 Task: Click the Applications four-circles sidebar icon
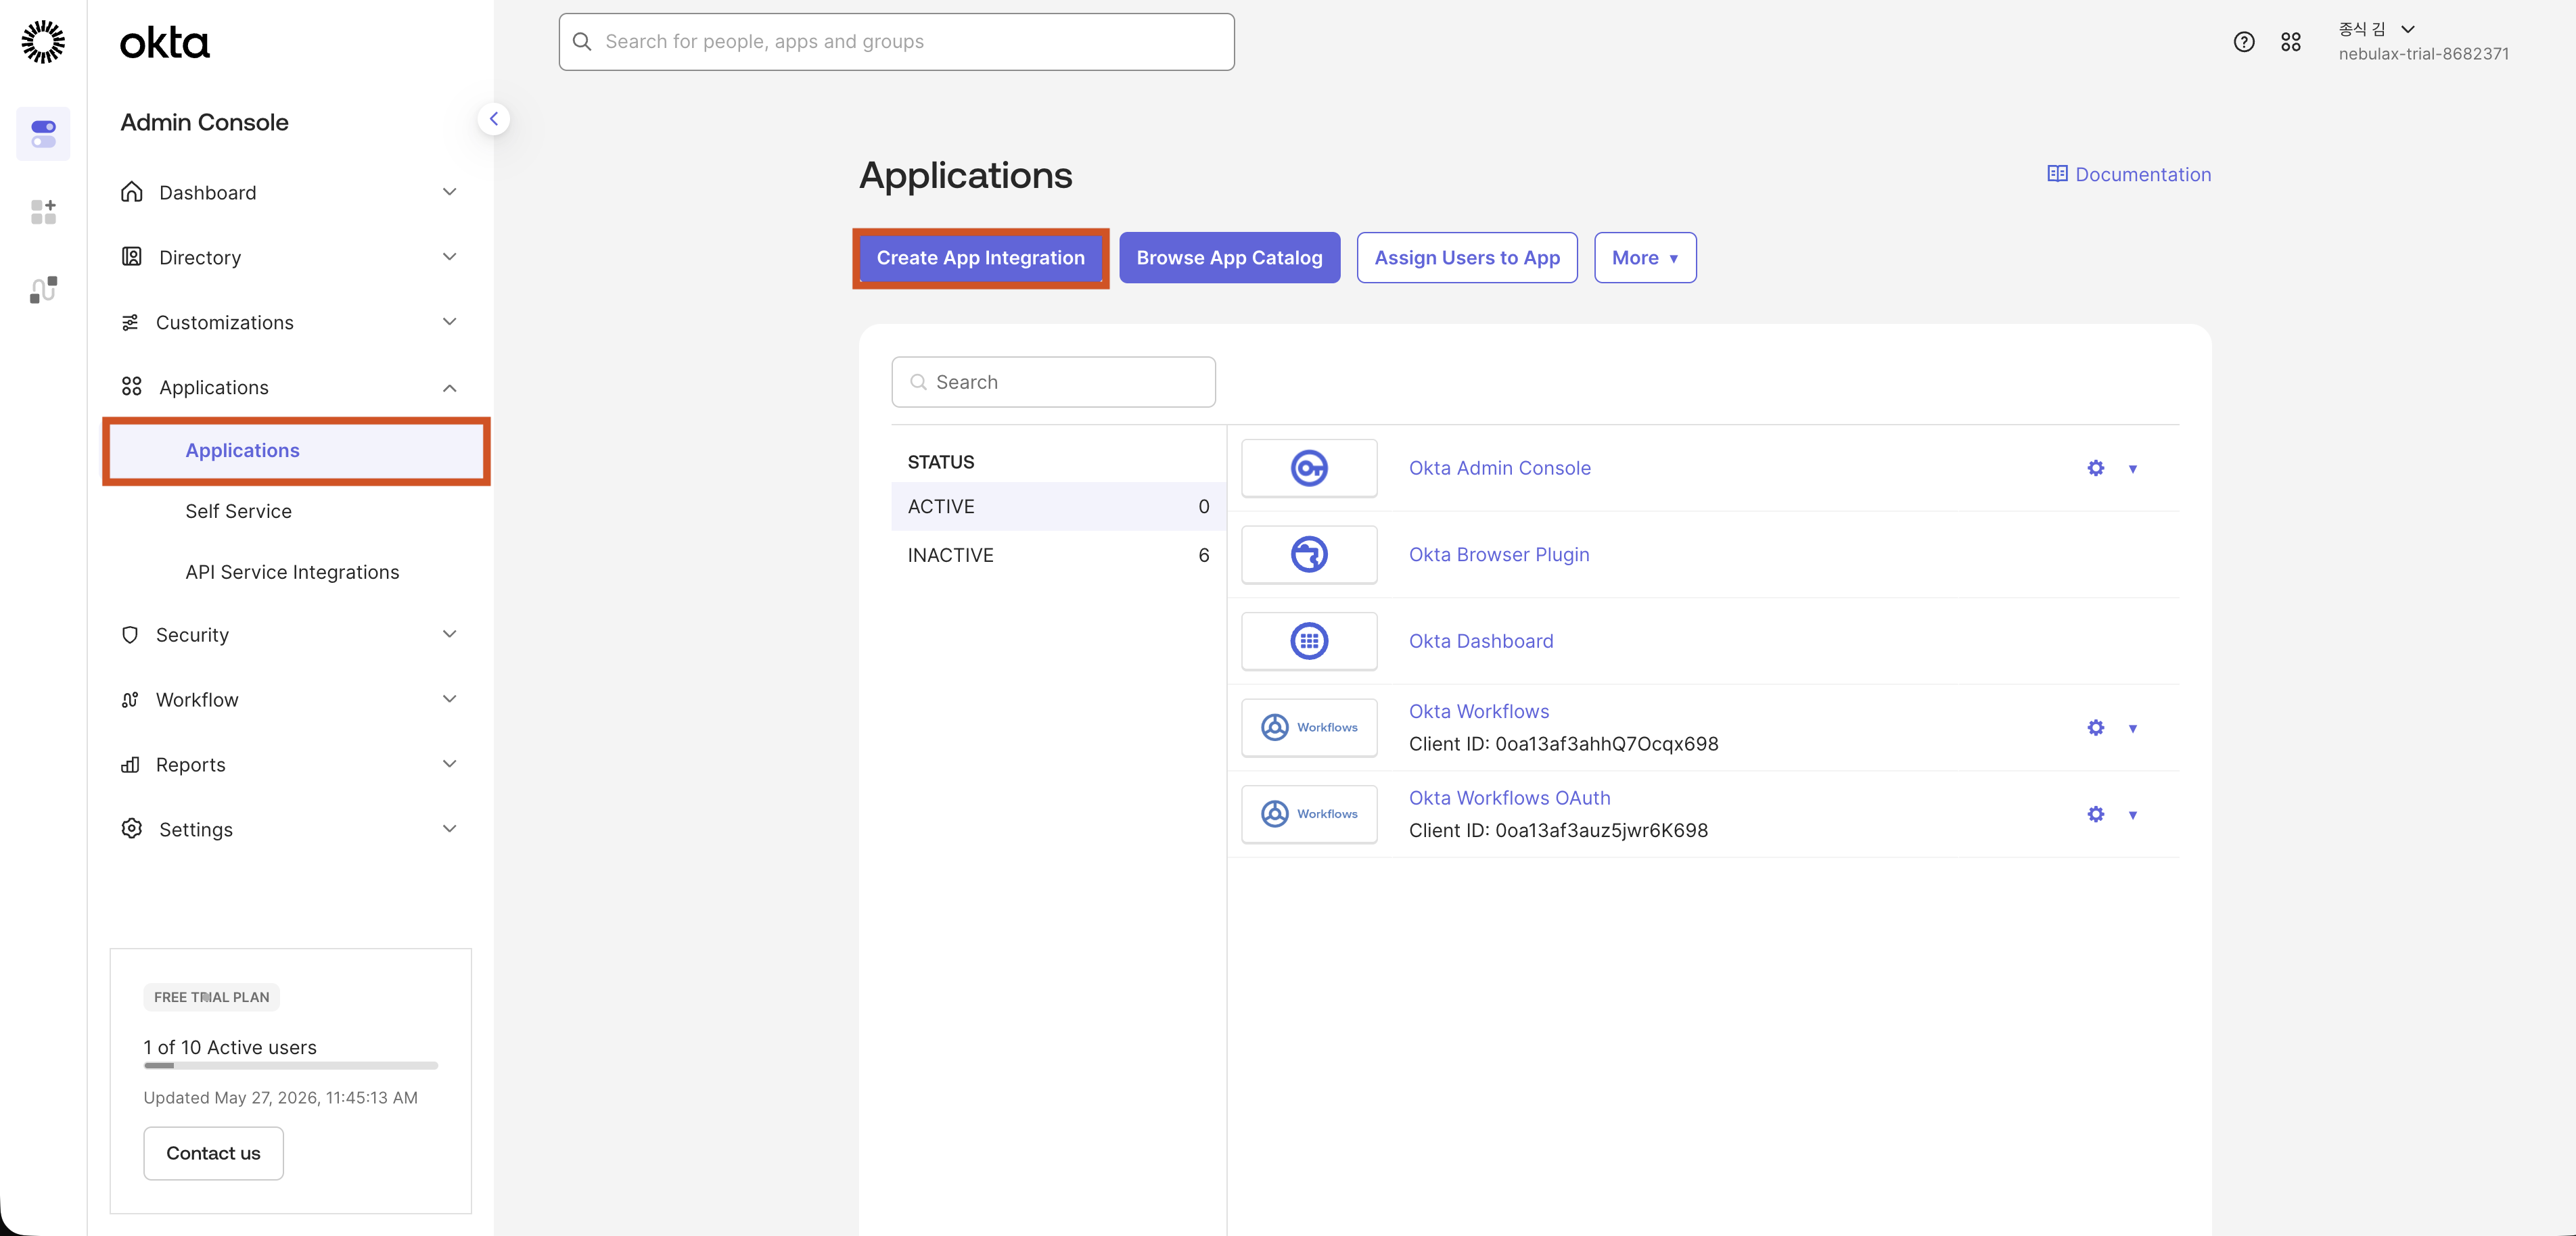tap(132, 387)
